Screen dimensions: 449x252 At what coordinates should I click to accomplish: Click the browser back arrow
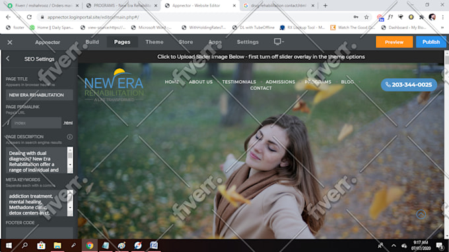click(9, 17)
